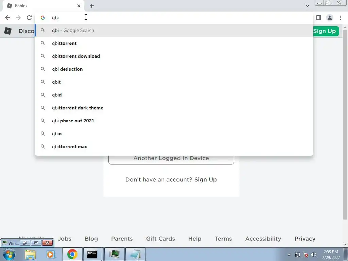Screen dimensions: 348x261
Task: Choose the 'qbittorrent' suggestion
Action: click(x=174, y=43)
